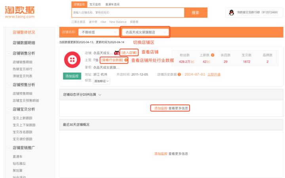Click 添加监控 link in the 最近30天店铺概况 panel

pyautogui.click(x=161, y=154)
